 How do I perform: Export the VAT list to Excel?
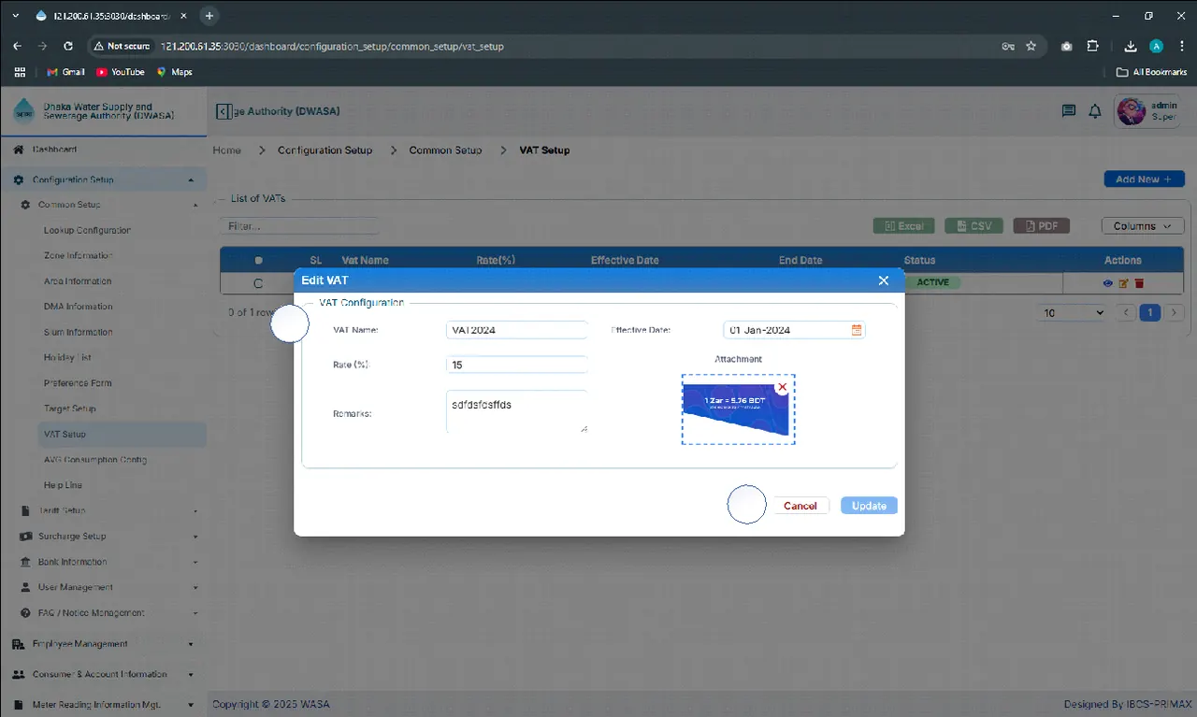(x=903, y=226)
